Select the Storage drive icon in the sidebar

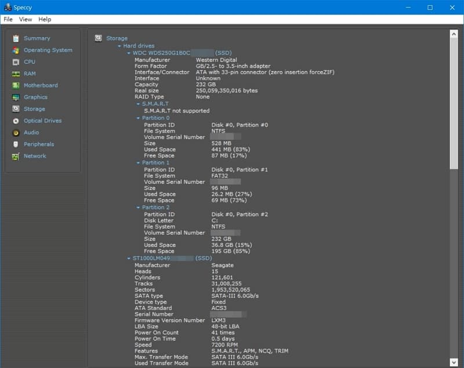point(16,109)
